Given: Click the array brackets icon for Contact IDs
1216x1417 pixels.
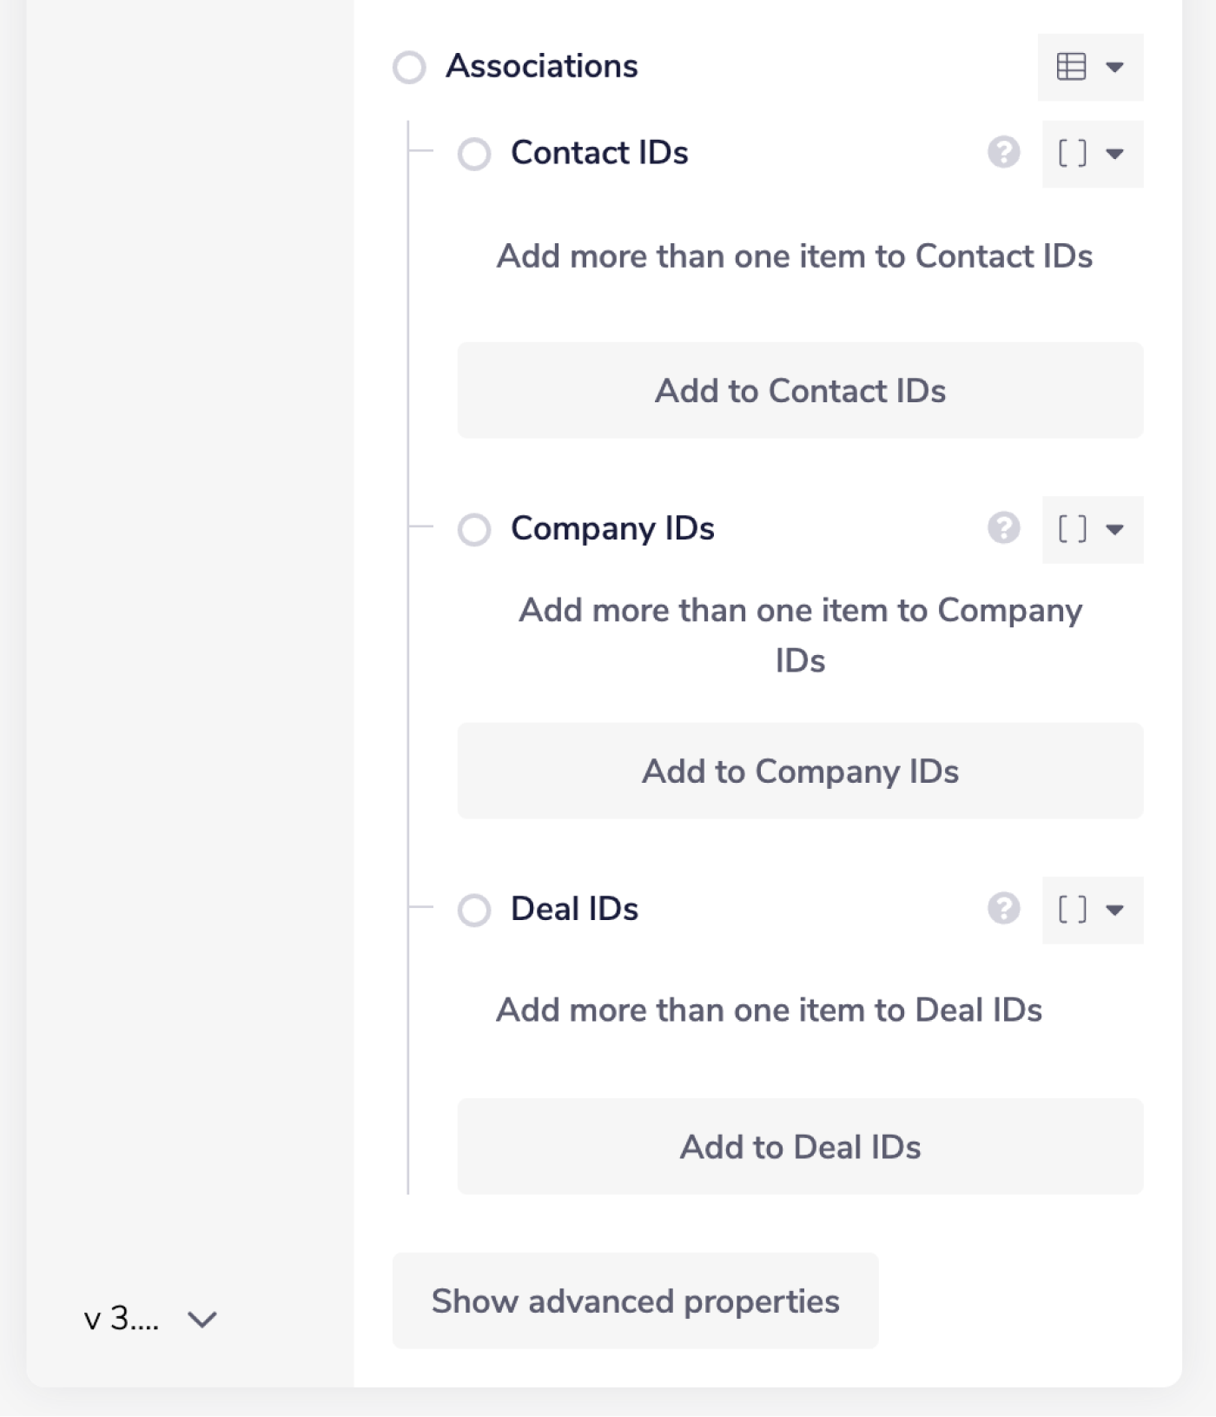Looking at the screenshot, I should [1074, 154].
